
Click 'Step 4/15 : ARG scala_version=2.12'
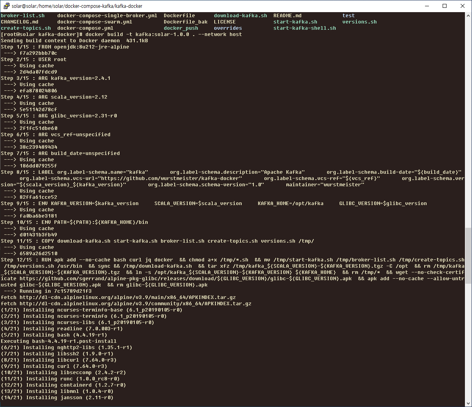pos(54,97)
